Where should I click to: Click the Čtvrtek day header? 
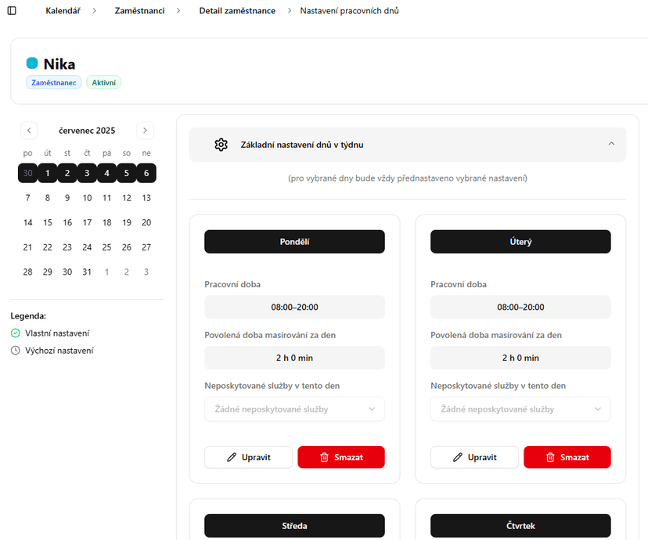click(520, 526)
